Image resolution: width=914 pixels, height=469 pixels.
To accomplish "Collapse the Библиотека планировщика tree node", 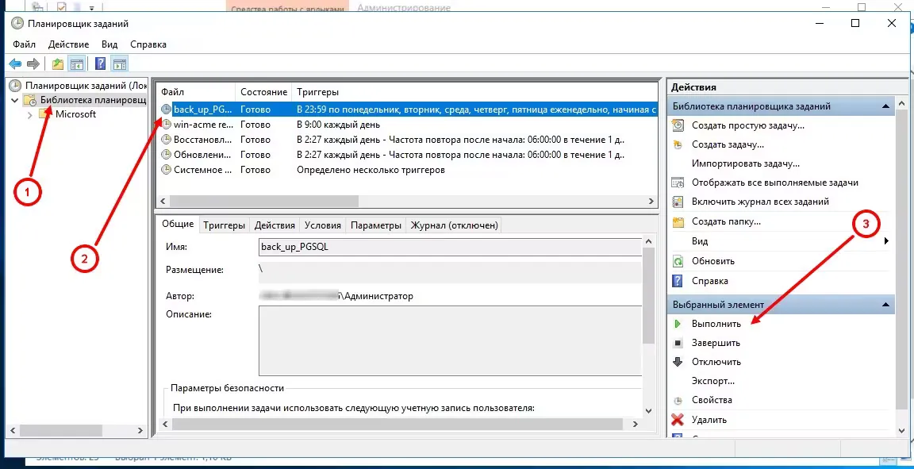I will (15, 101).
